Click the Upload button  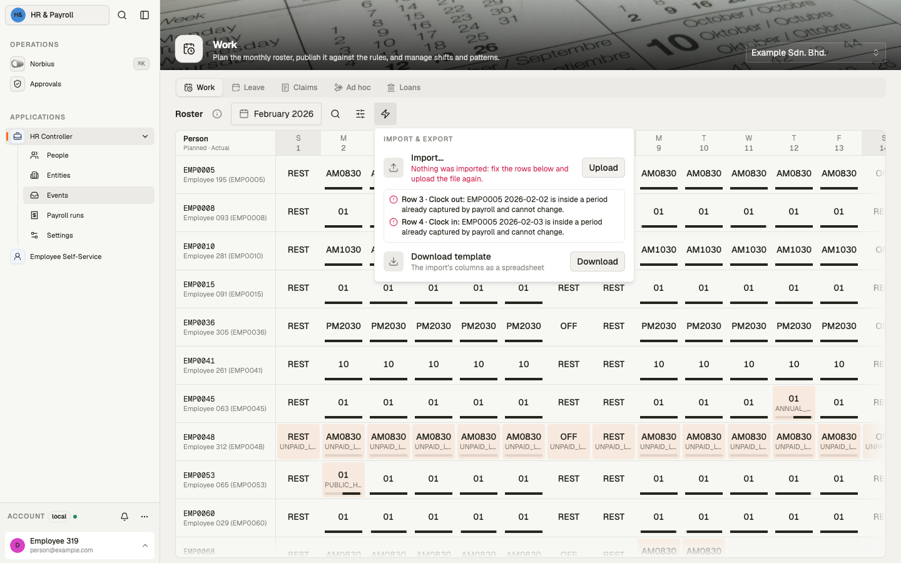tap(603, 168)
